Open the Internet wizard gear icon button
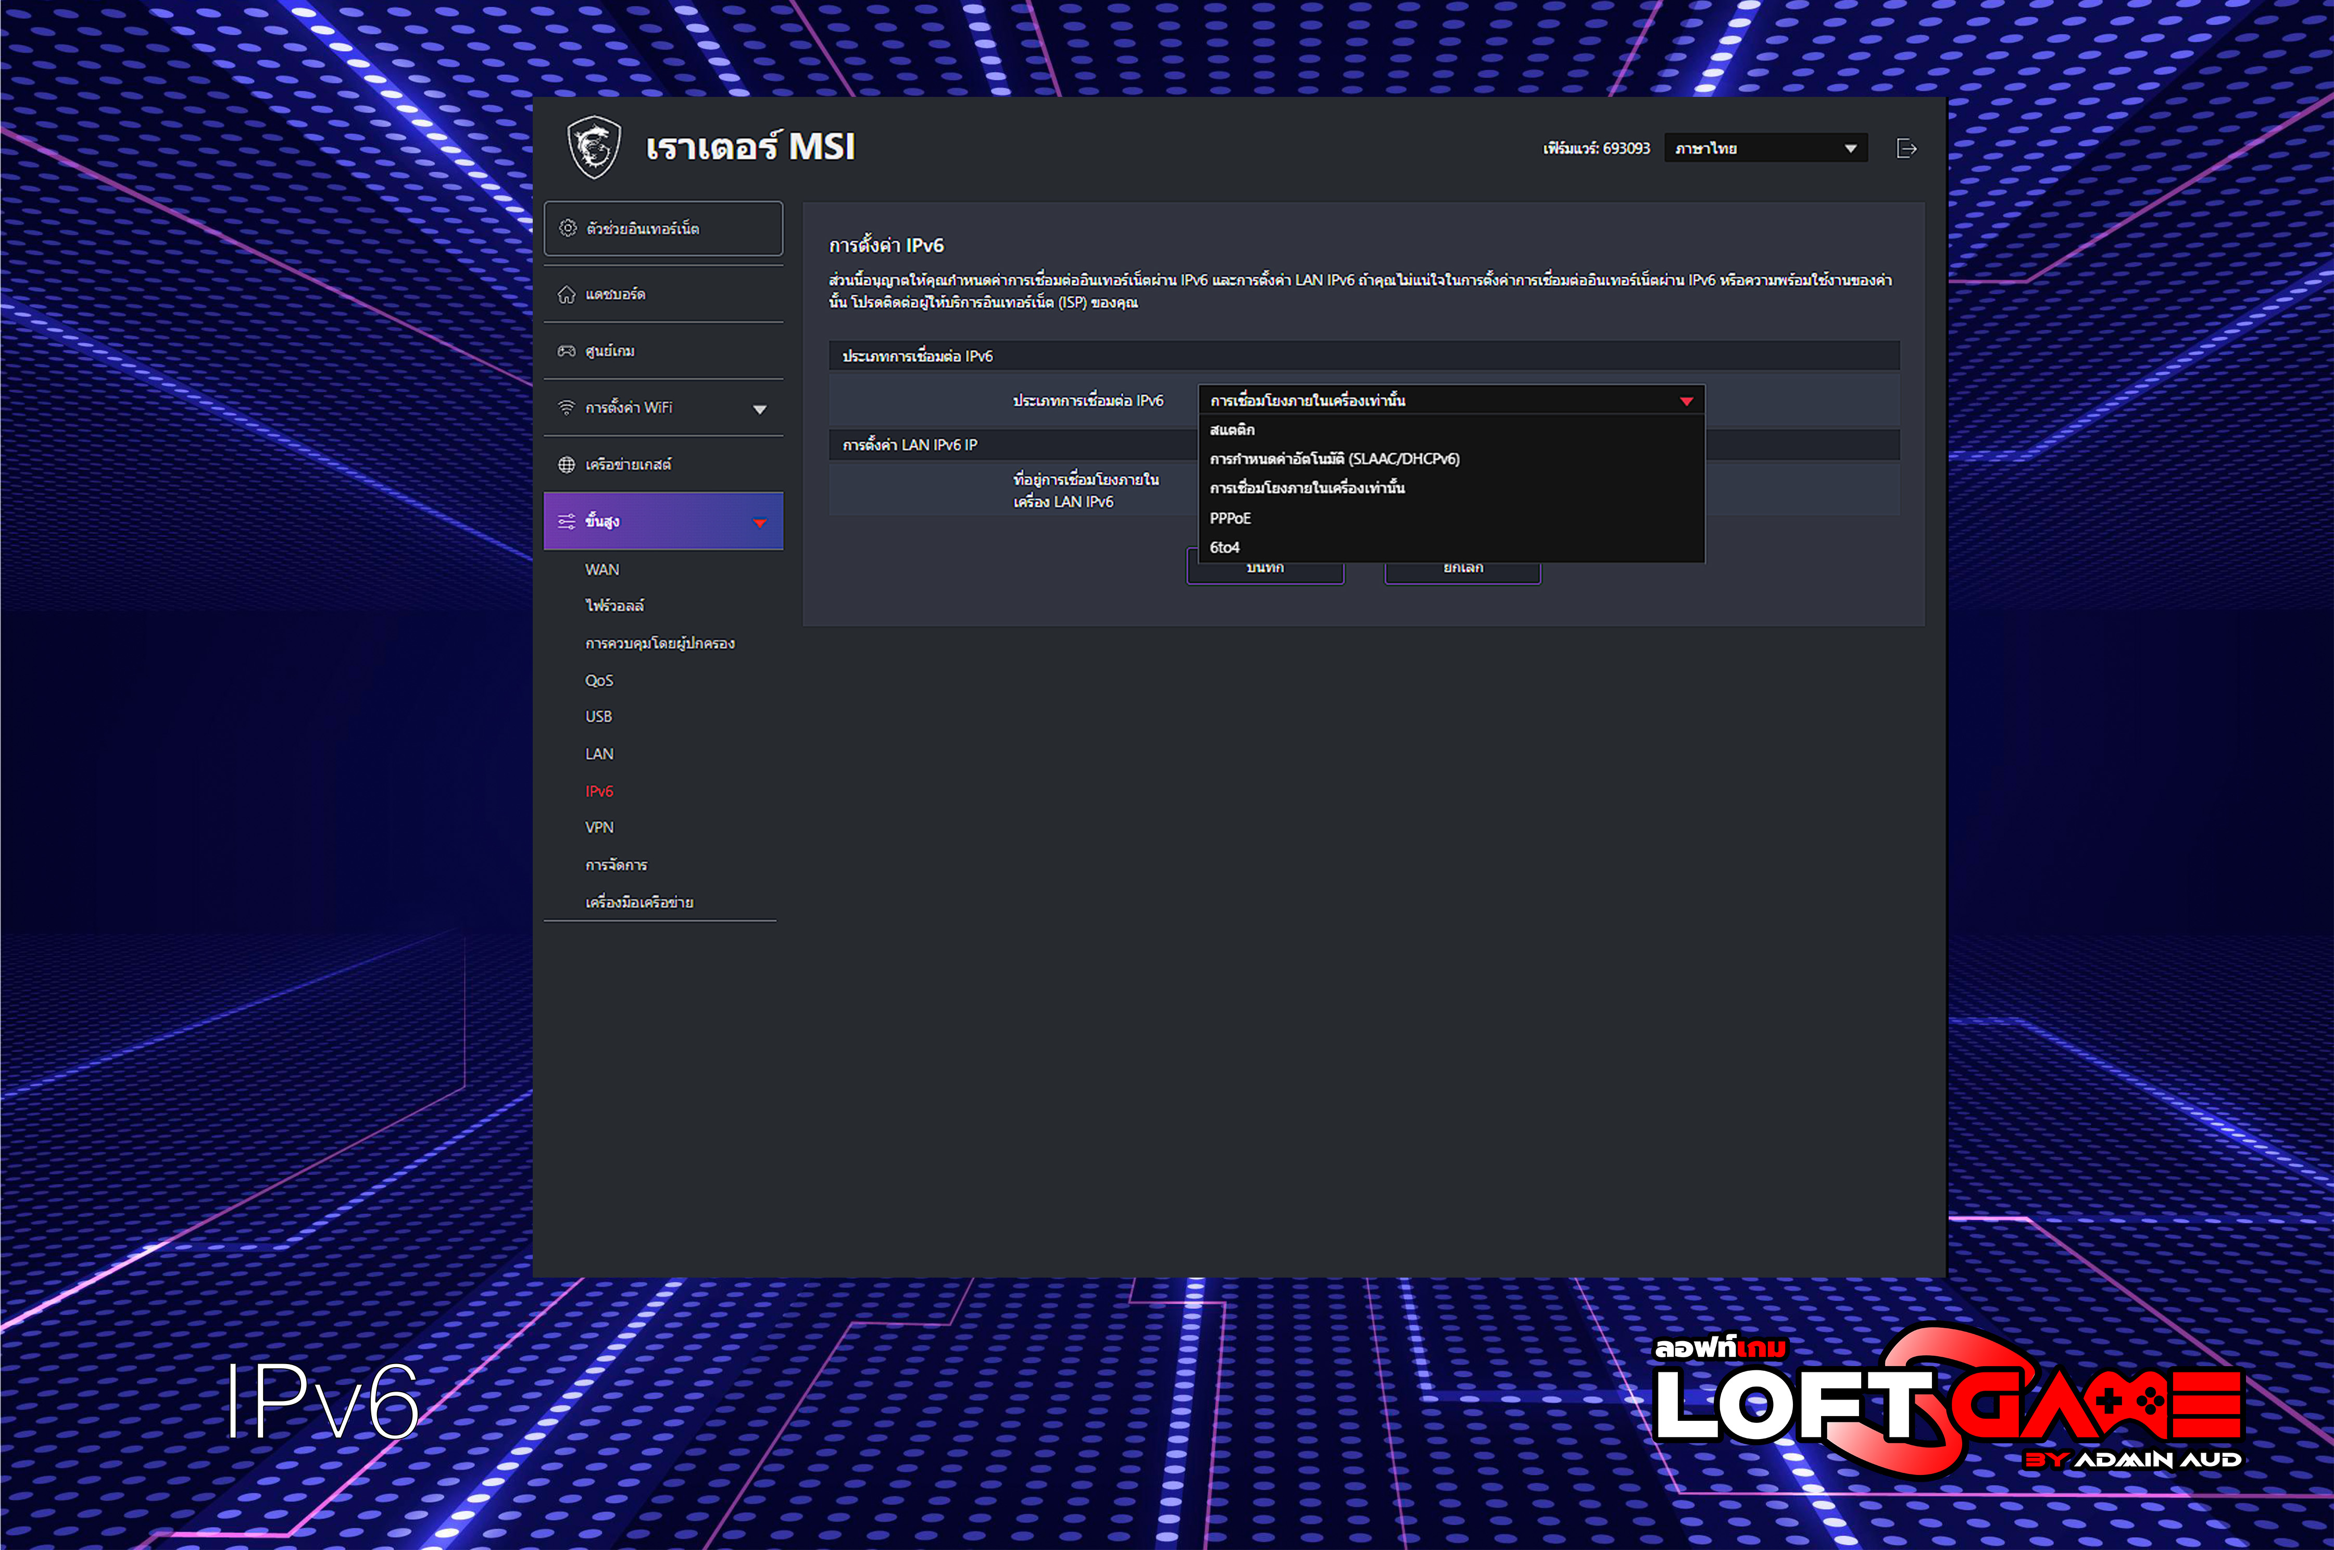 coord(568,228)
